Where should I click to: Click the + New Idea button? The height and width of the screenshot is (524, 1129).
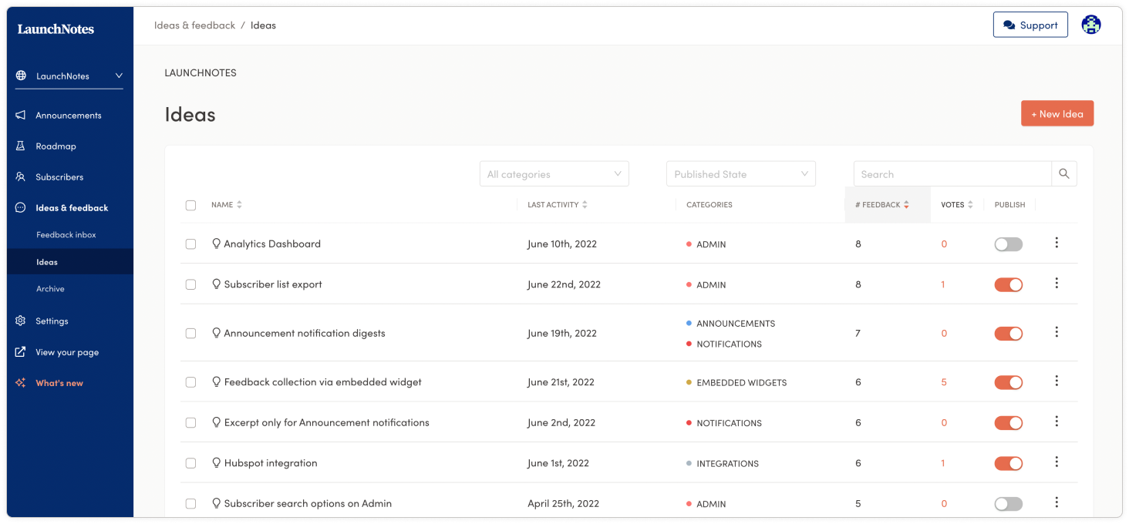click(1057, 113)
